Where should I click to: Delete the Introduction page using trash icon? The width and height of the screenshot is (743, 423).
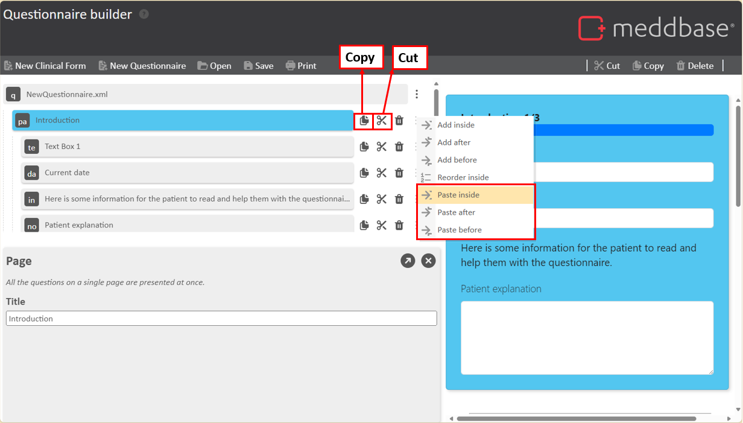[x=399, y=121]
